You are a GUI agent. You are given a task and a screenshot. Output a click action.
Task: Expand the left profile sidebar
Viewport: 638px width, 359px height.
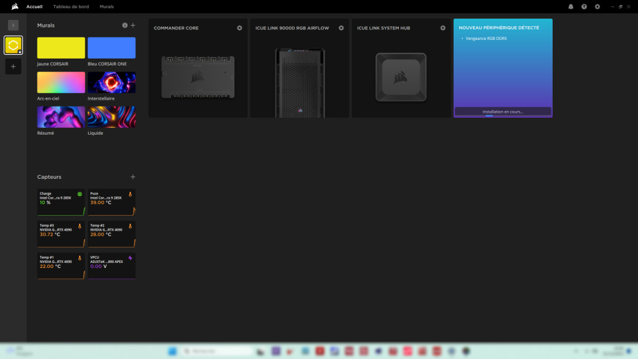point(13,25)
